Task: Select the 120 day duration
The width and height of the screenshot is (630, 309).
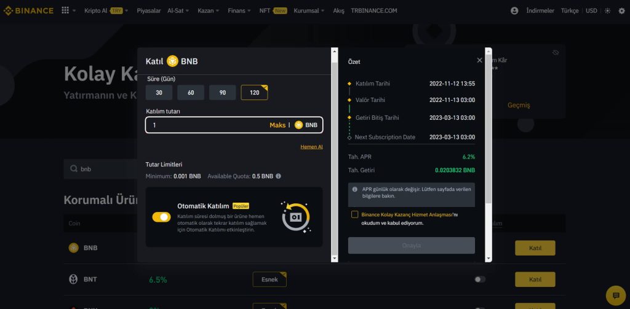Action: tap(254, 92)
